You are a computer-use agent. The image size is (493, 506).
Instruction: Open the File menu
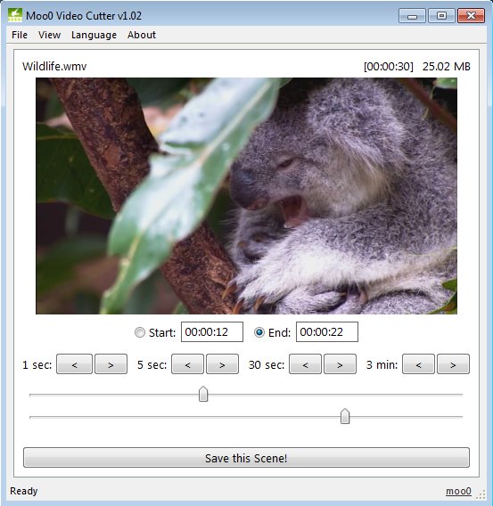[x=20, y=35]
